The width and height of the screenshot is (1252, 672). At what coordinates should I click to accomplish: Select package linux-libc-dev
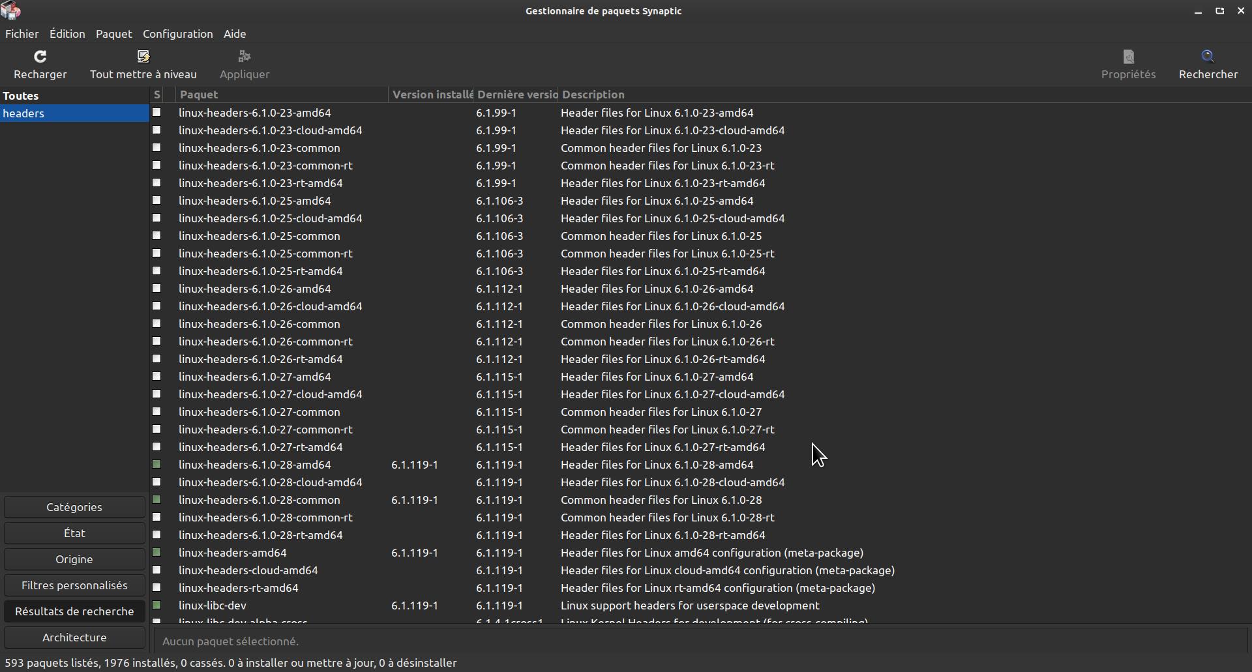212,606
